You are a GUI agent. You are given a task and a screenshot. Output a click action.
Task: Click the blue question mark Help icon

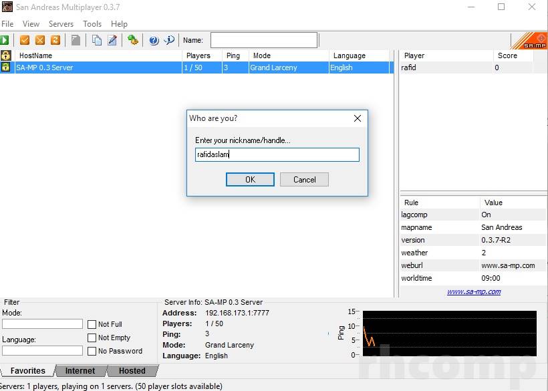(154, 40)
